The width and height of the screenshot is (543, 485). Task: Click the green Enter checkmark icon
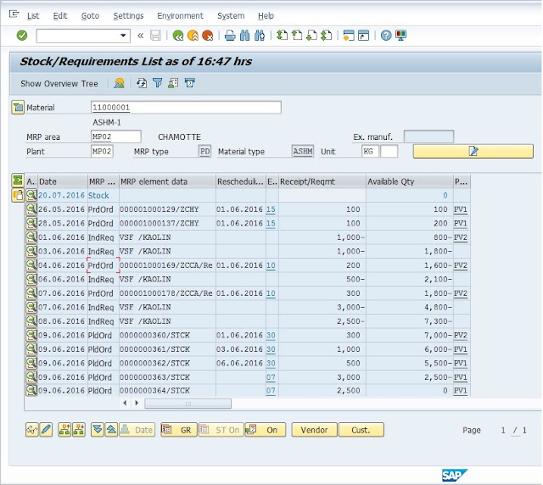[x=22, y=36]
